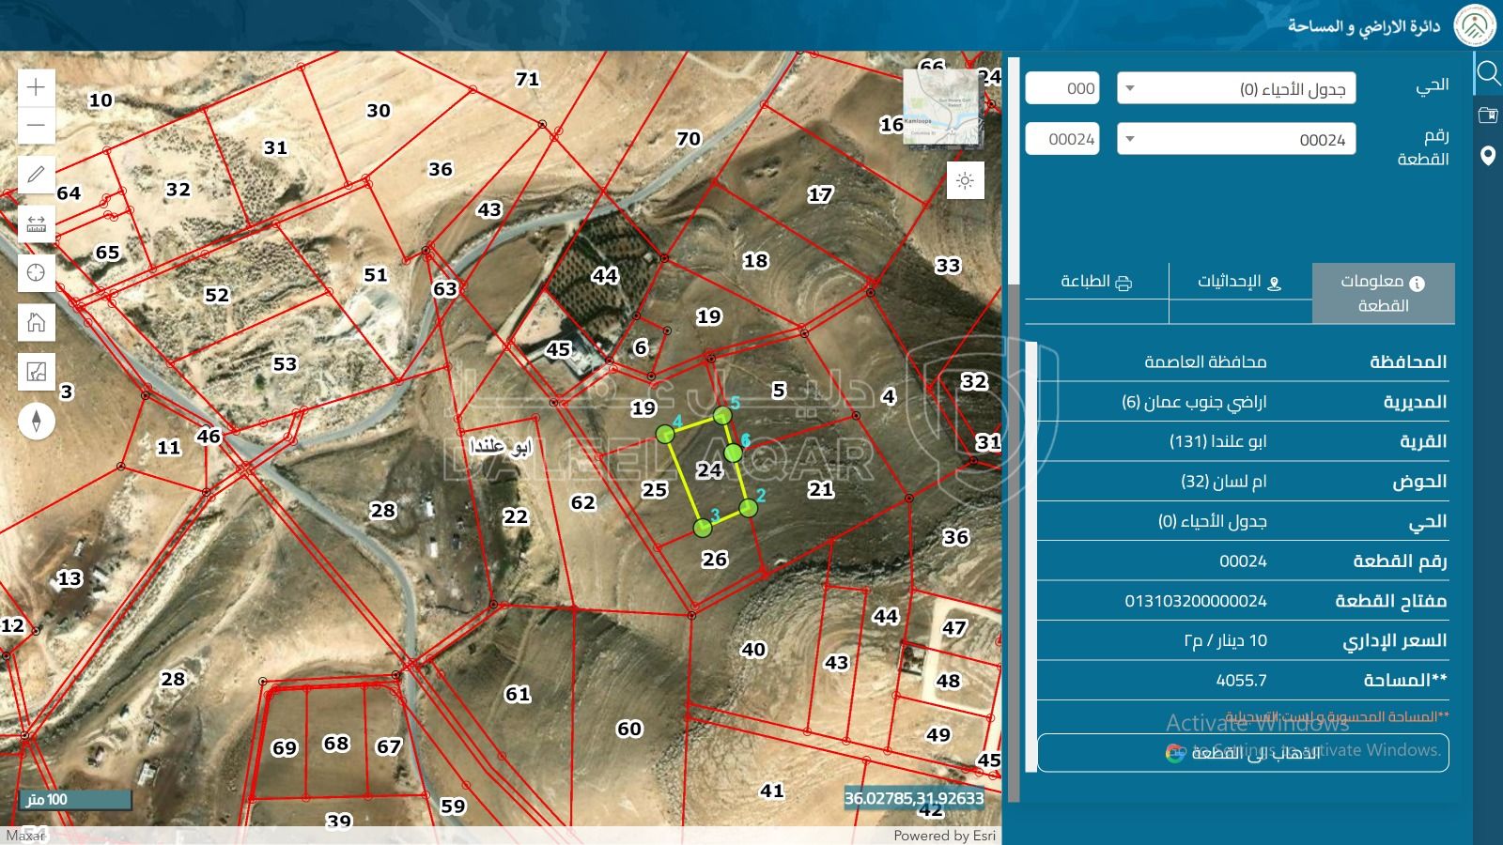The height and width of the screenshot is (845, 1503).
Task: Click the locate crosshair tool
Action: [x=36, y=273]
